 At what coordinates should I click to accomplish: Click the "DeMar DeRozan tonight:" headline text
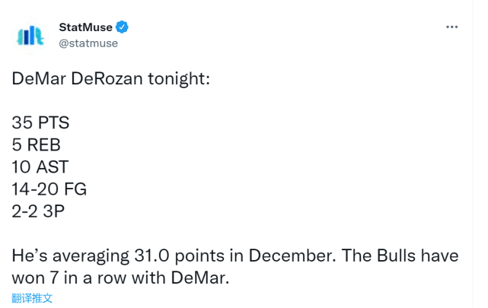(x=110, y=79)
